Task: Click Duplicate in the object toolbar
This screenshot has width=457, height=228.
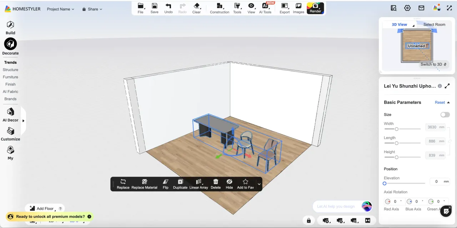Action: click(180, 184)
